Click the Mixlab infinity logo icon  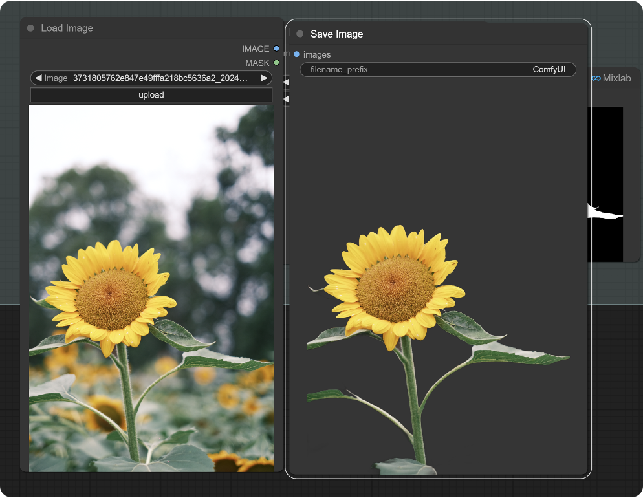point(596,78)
